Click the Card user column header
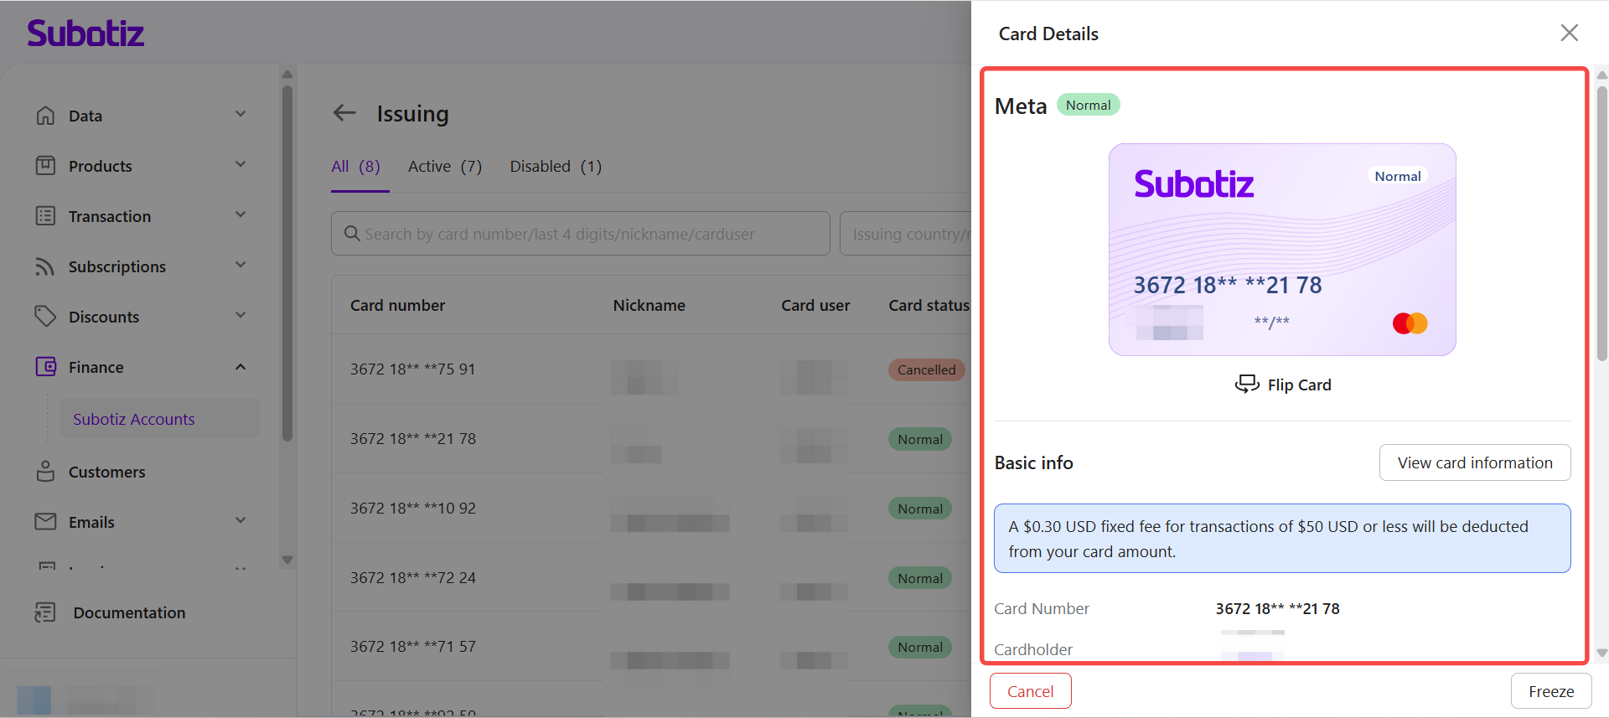Viewport: 1609px width, 718px height. tap(815, 306)
